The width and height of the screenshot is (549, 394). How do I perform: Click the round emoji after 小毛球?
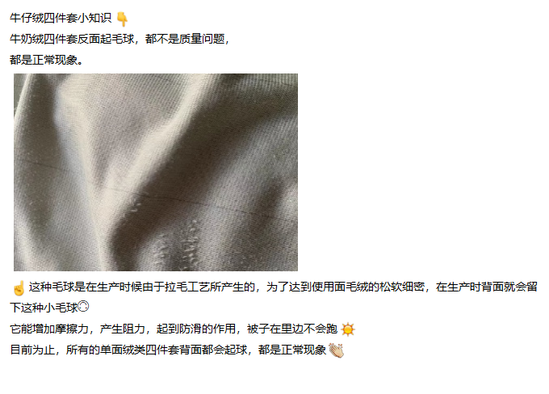pos(83,307)
